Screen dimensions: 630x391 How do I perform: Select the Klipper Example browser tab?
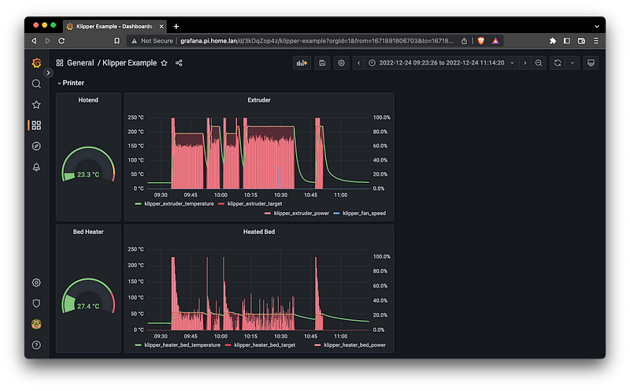point(113,26)
